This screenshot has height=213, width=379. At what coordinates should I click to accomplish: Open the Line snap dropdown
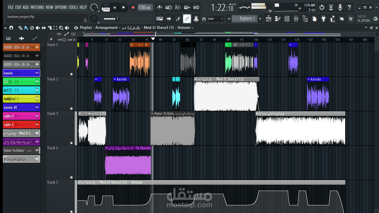pos(216,19)
